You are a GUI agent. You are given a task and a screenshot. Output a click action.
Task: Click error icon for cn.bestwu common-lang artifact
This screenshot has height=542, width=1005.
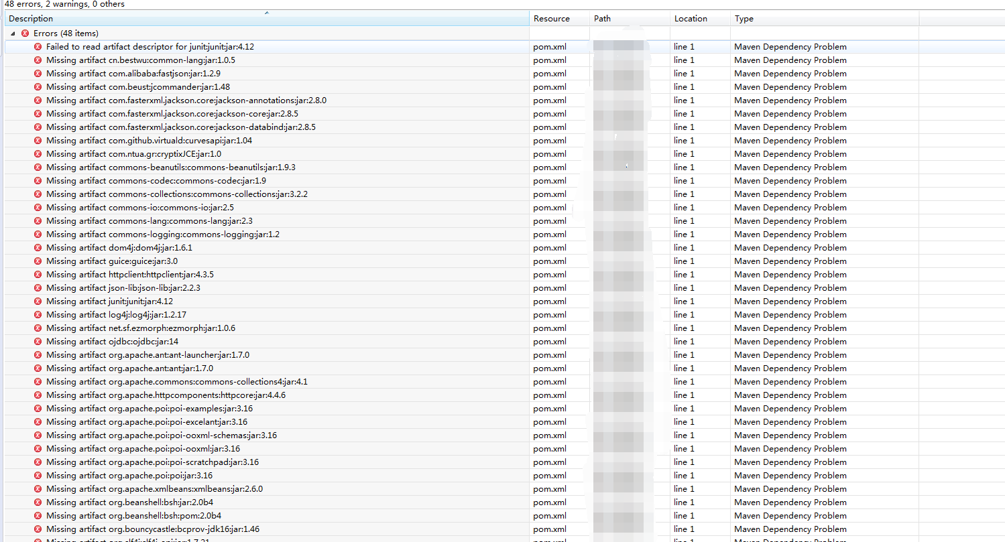[x=38, y=60]
